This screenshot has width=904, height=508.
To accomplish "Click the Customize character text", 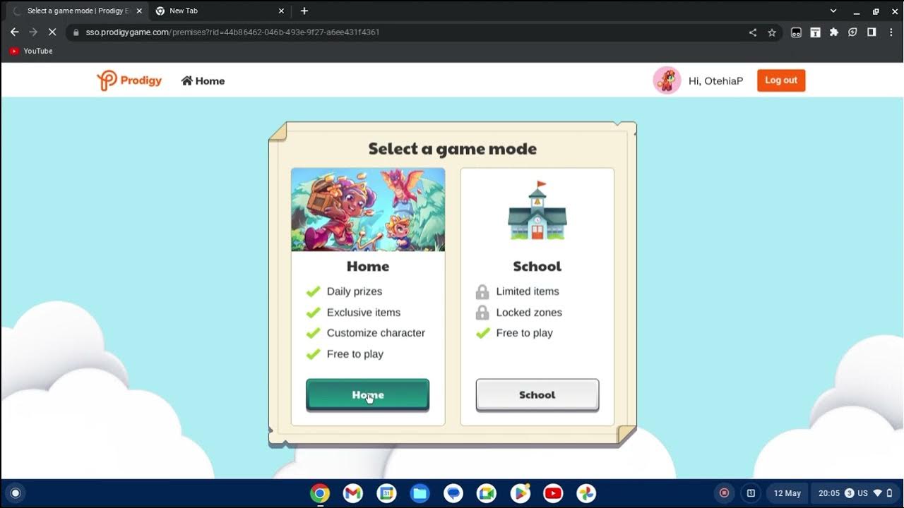I will pos(376,333).
